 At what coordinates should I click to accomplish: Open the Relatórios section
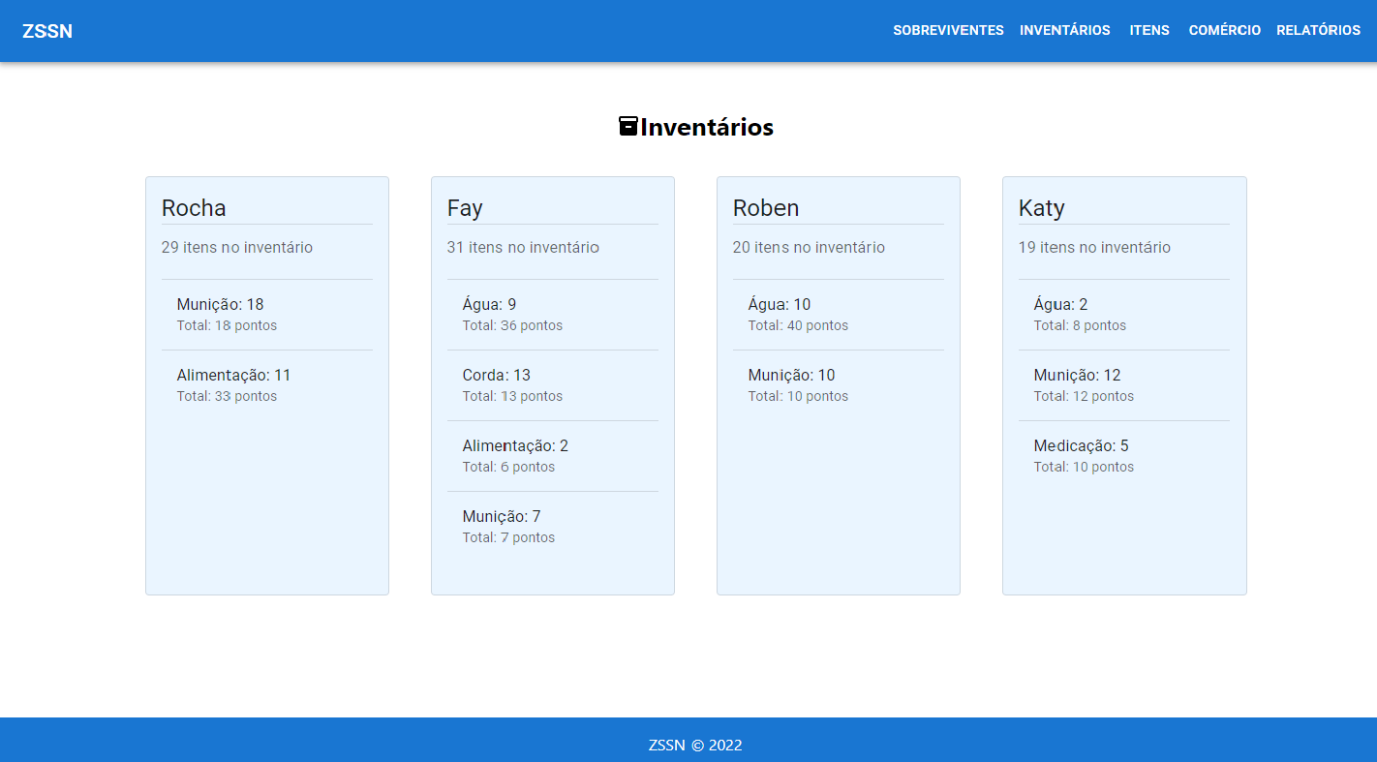tap(1318, 30)
